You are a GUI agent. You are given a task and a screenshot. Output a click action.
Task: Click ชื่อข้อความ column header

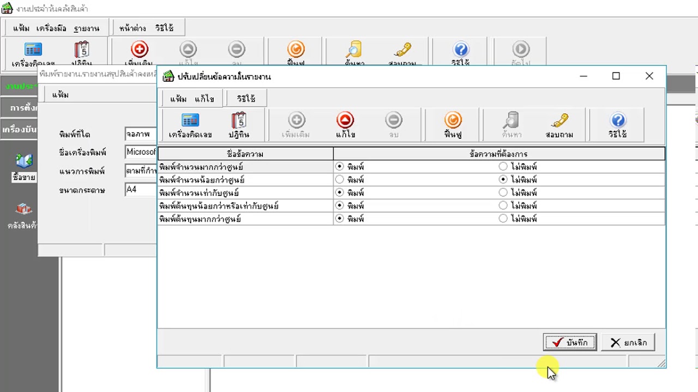(245, 154)
